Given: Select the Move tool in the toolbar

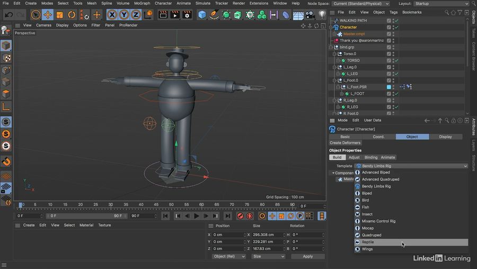Looking at the screenshot, I should (x=48, y=15).
